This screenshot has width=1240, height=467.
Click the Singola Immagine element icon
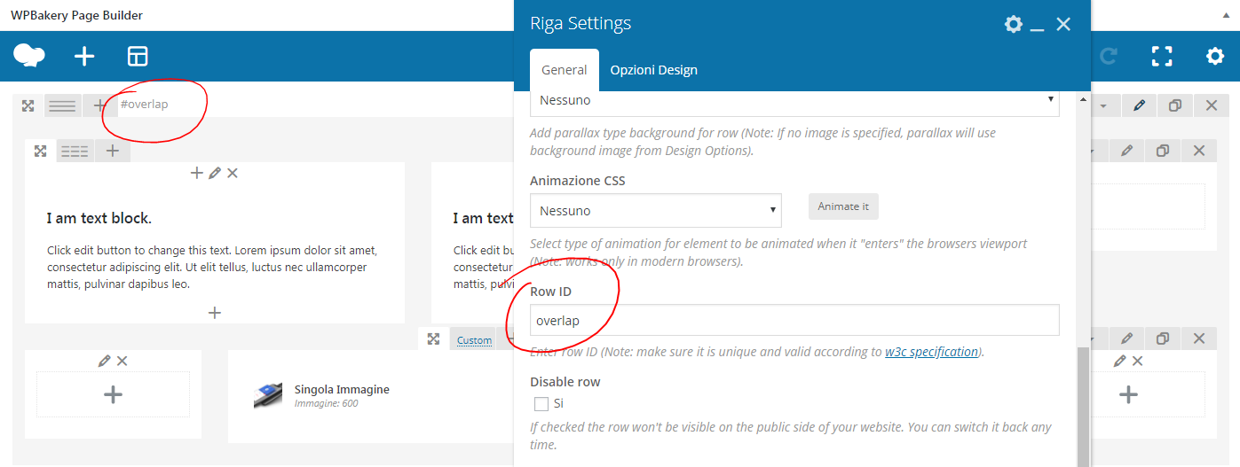269,395
